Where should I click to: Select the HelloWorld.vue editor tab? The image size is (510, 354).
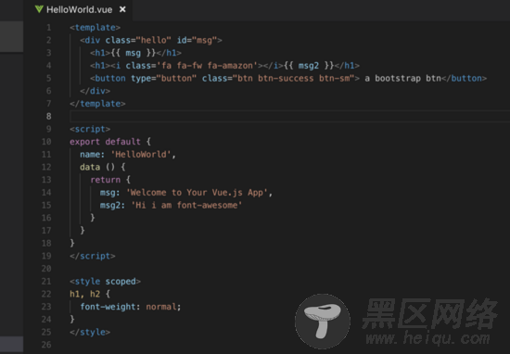coord(78,10)
